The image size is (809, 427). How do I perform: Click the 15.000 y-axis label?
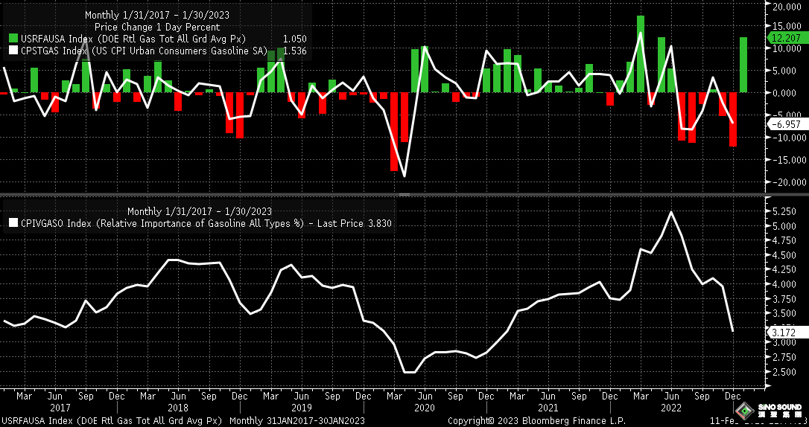pos(788,26)
